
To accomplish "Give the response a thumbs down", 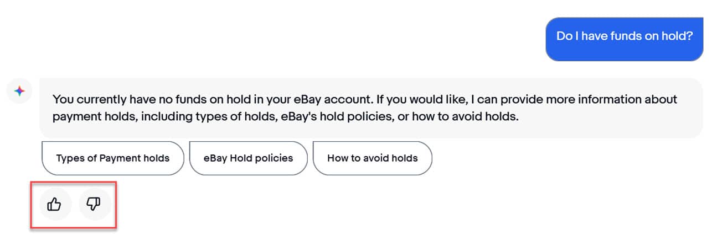I will pos(93,205).
